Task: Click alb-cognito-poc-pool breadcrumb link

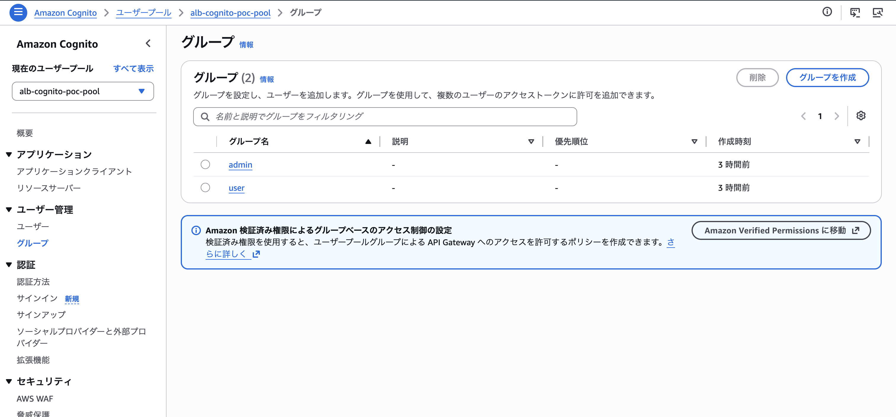Action: pos(230,13)
